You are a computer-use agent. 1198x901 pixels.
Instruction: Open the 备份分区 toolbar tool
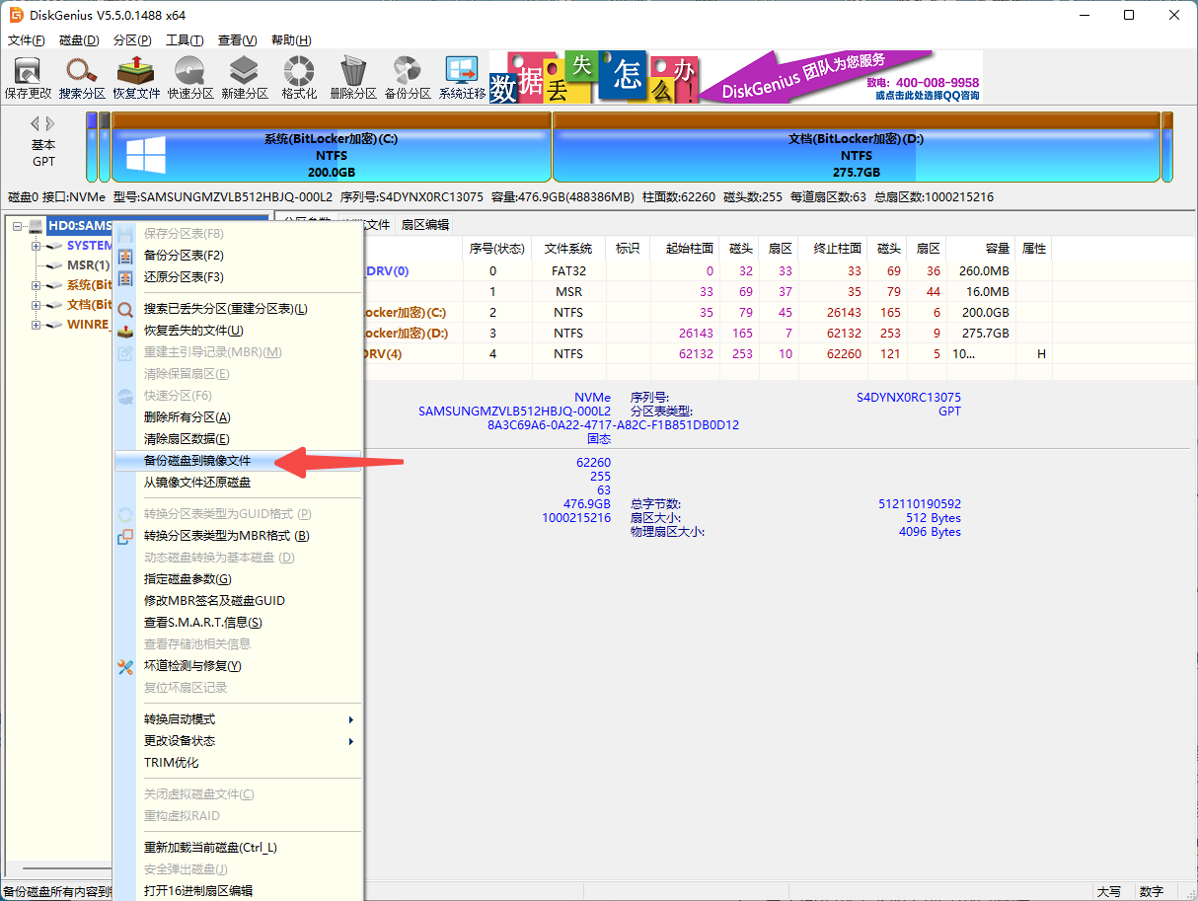click(408, 77)
